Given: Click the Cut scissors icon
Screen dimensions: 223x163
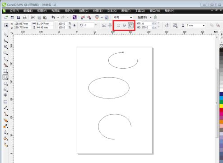Looking at the screenshot, I should pos(33,18).
